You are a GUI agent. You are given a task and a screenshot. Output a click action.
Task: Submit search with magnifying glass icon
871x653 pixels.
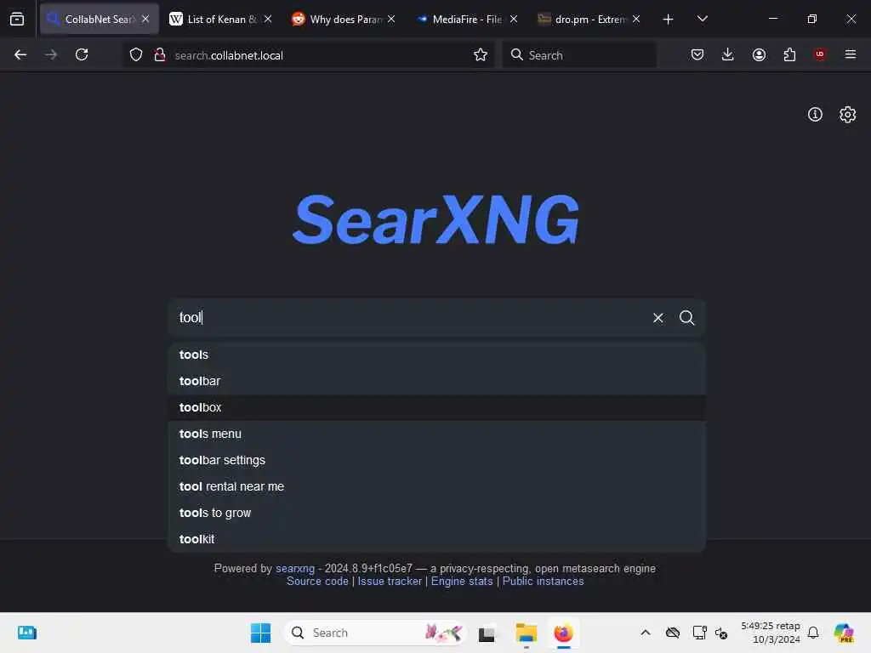[x=686, y=318]
